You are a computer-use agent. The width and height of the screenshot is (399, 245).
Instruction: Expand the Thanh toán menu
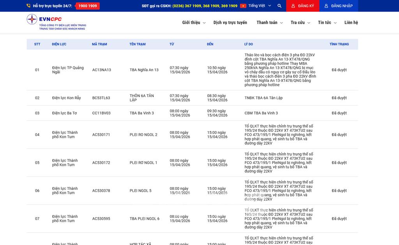point(269,23)
